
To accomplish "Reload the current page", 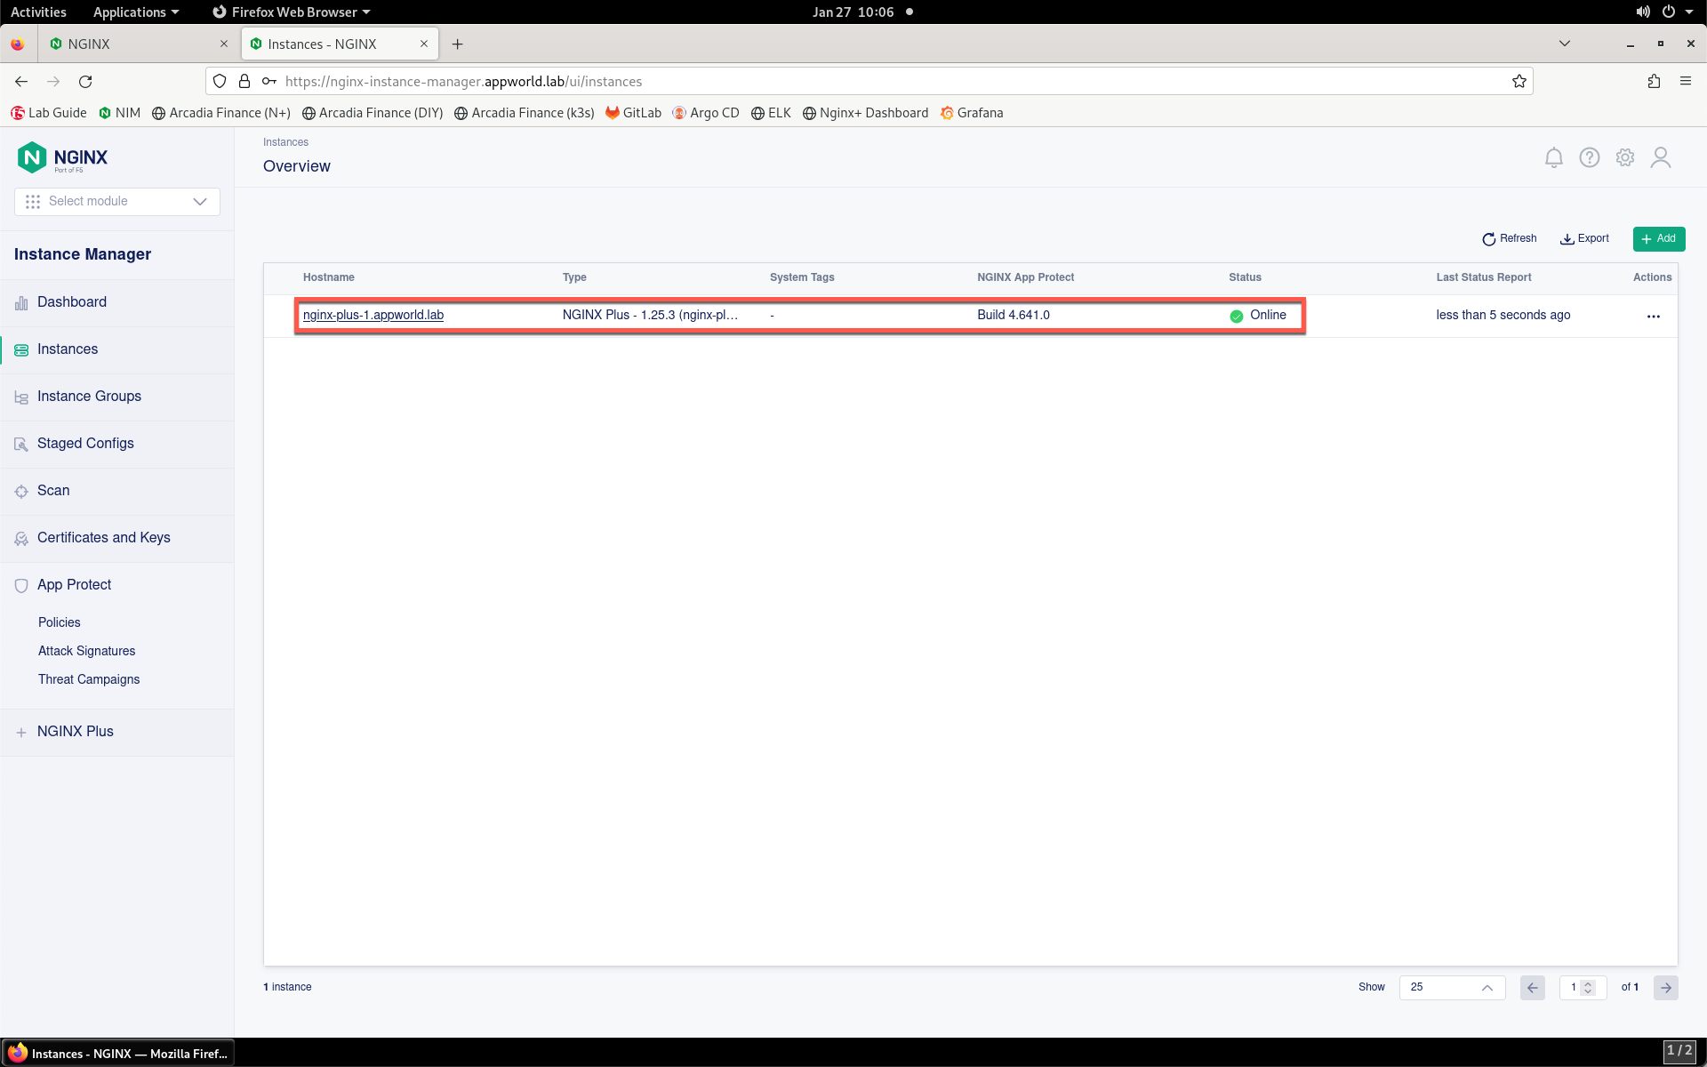I will click(x=85, y=81).
